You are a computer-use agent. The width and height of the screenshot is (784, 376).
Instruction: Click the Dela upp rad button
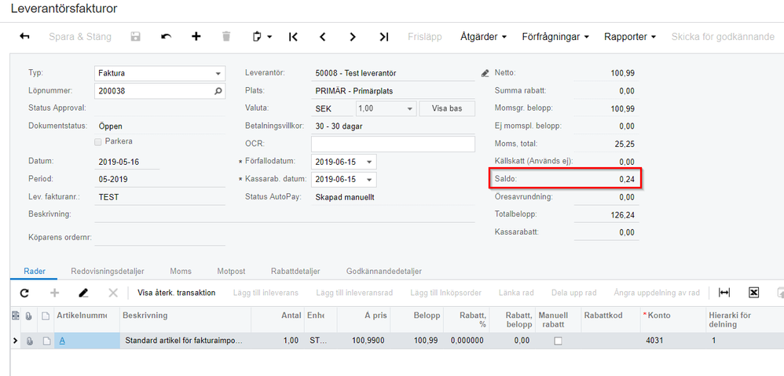coord(575,293)
